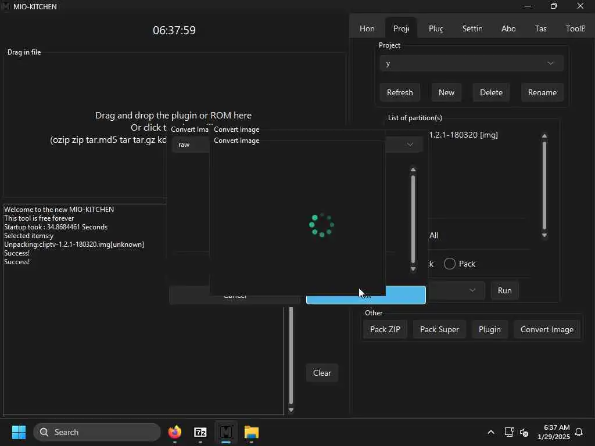Select the 1.2.1-180320 [img] partition entry
Image resolution: width=595 pixels, height=446 pixels.
pos(464,135)
